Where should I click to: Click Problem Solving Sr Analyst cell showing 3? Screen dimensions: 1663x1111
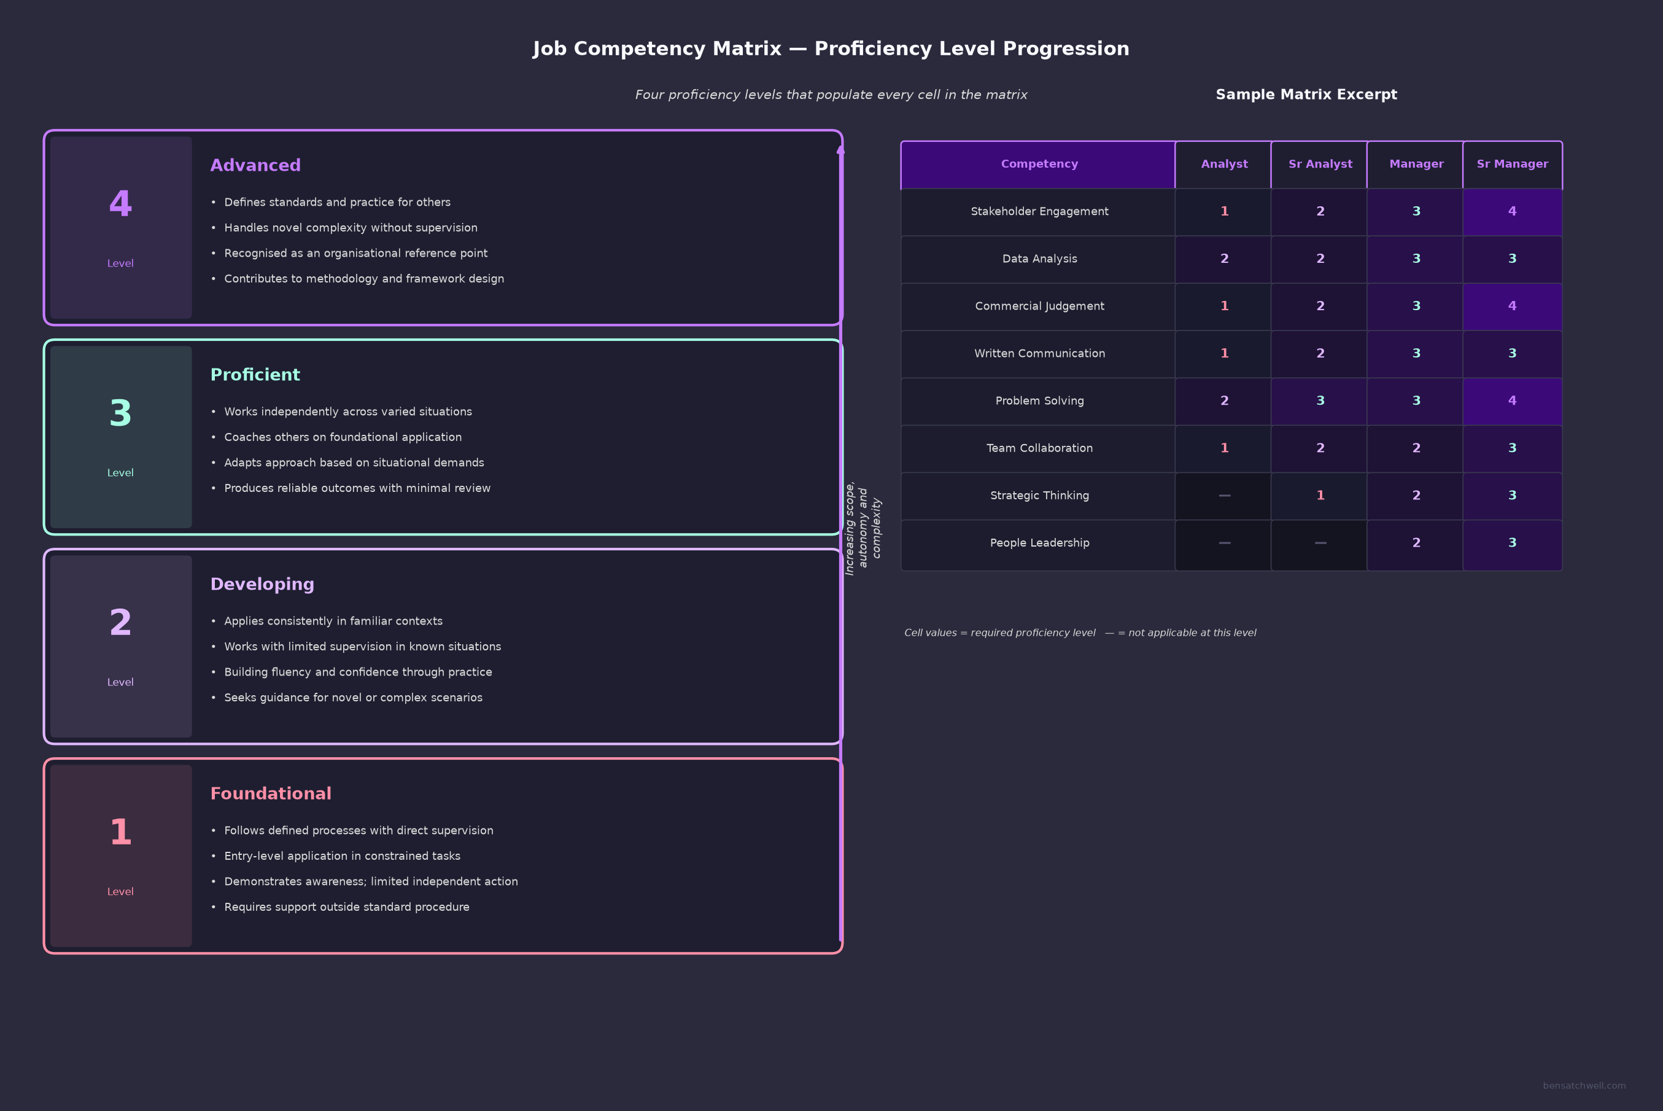1319,402
